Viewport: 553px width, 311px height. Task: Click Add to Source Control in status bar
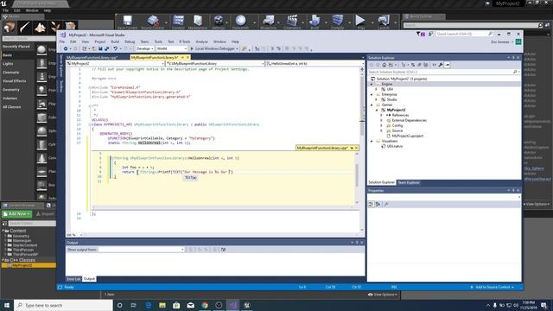point(493,288)
